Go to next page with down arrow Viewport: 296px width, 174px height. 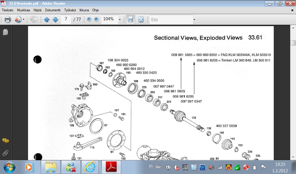(55, 19)
